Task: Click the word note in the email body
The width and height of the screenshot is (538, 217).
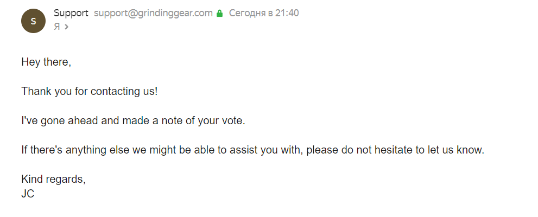Action: point(165,120)
